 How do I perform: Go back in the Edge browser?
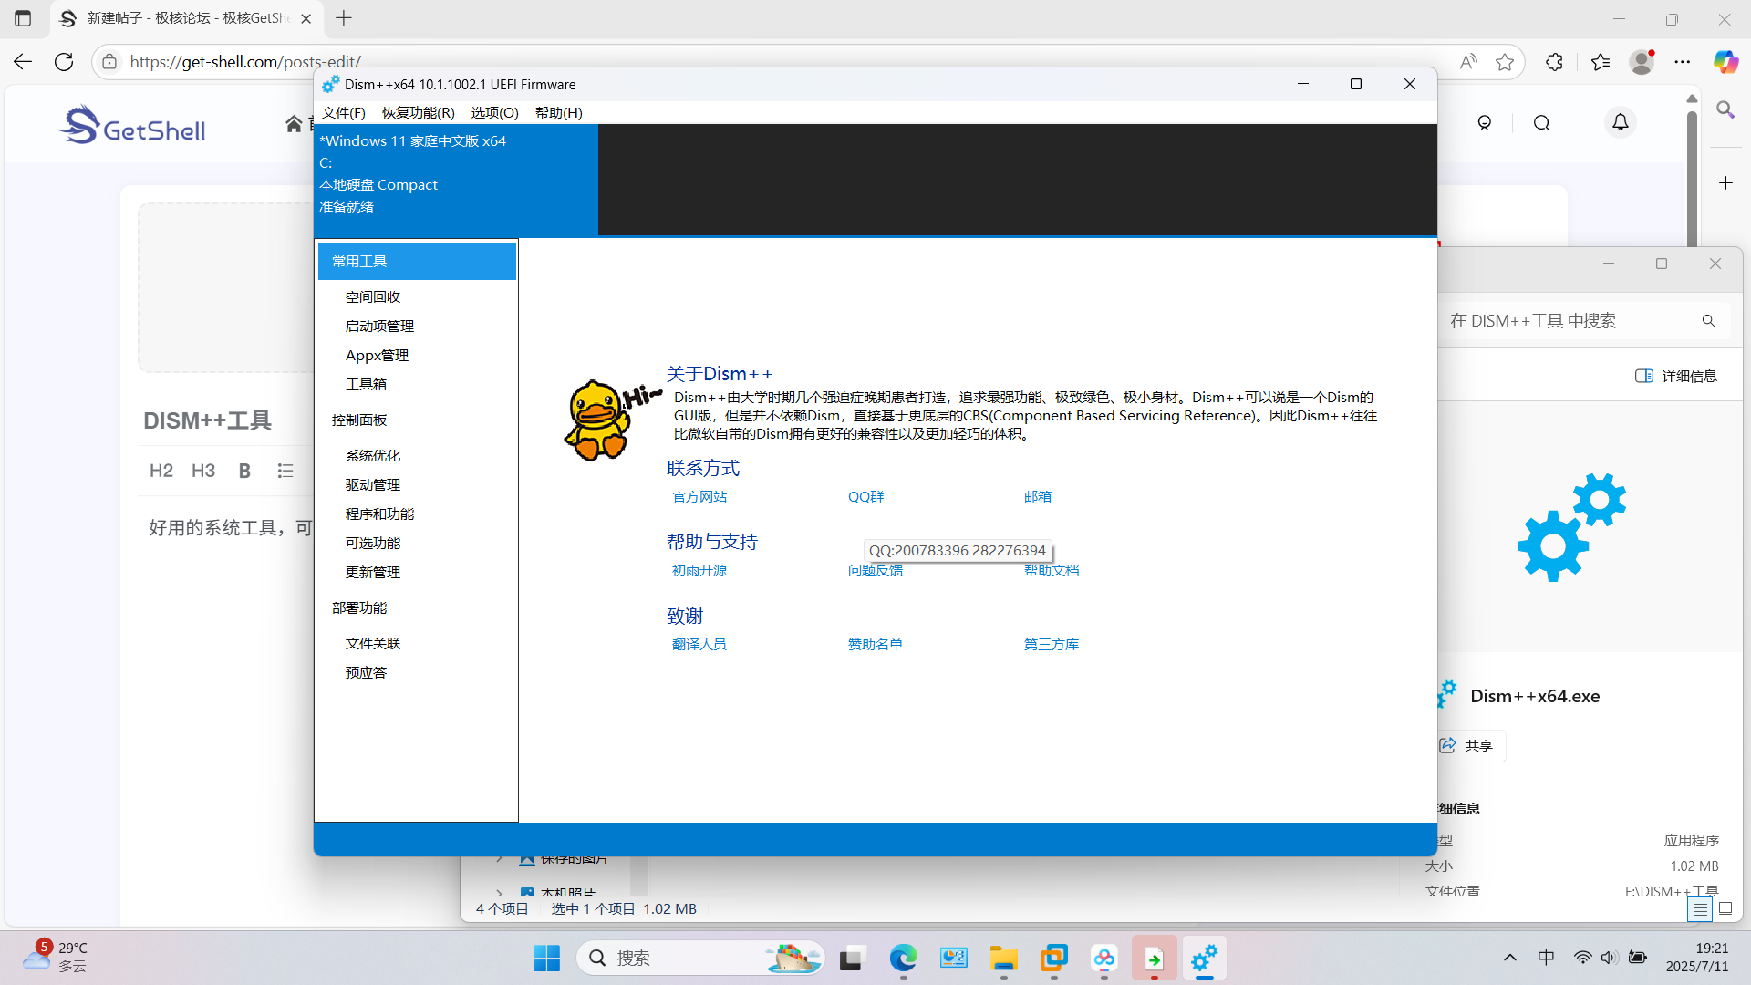pyautogui.click(x=23, y=61)
